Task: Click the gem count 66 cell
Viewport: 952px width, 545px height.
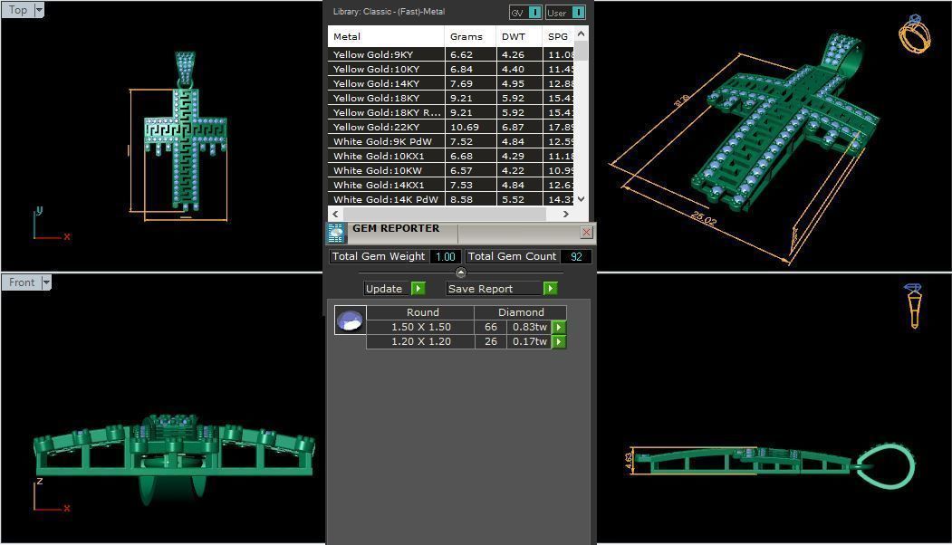Action: point(491,327)
